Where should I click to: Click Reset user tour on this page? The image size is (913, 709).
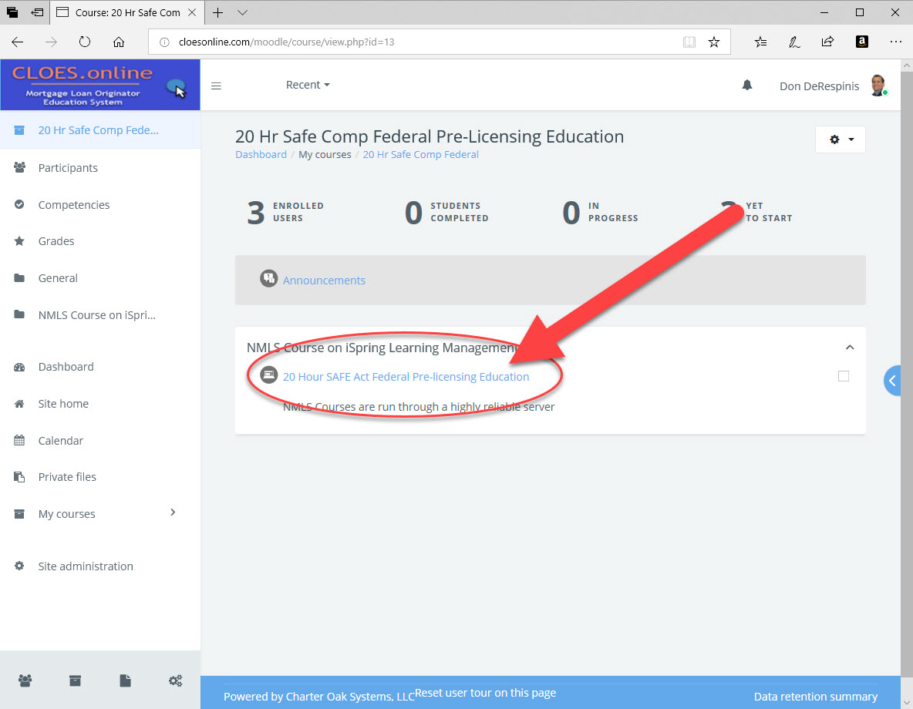(485, 693)
